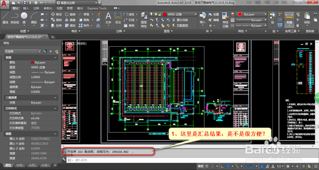
Task: Click the Dimension (标注) tool
Action: pyautogui.click(x=118, y=18)
